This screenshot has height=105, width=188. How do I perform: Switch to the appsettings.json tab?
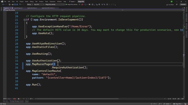(x=18, y=8)
